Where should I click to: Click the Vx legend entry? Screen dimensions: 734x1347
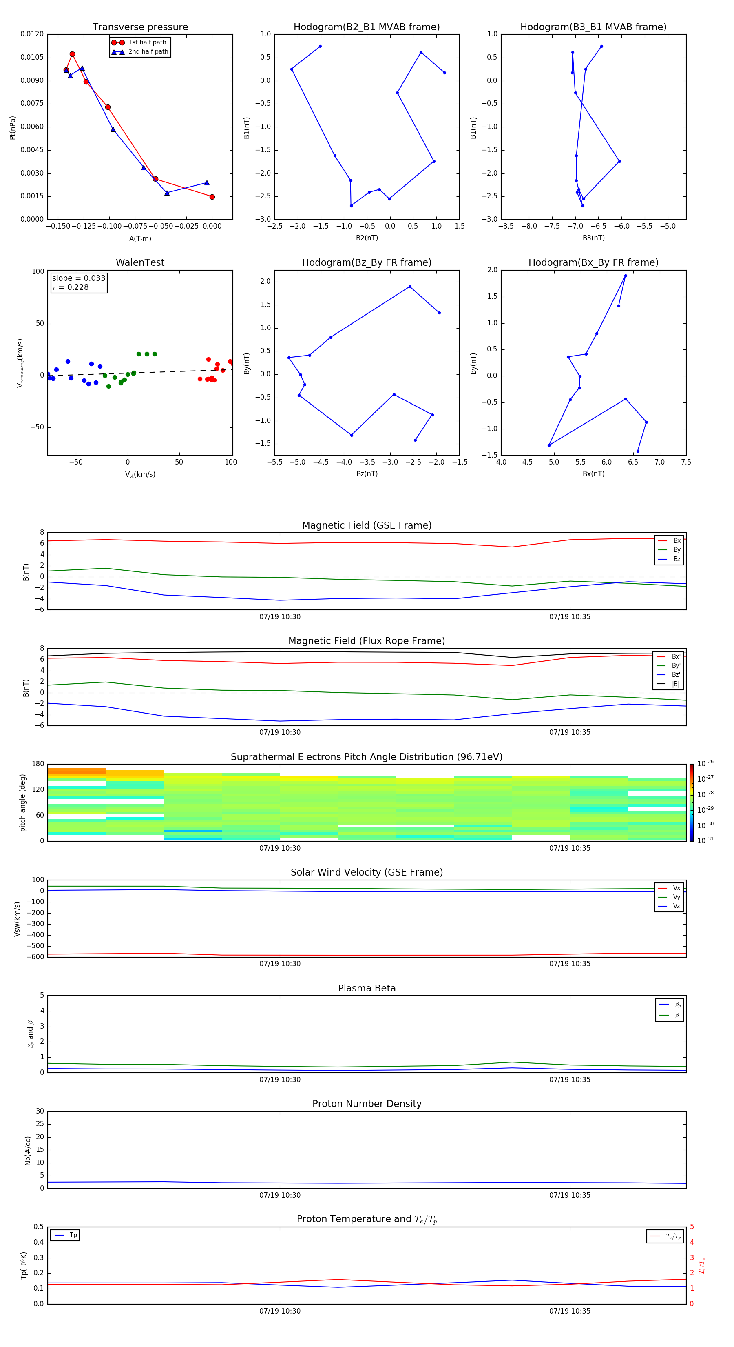(669, 888)
